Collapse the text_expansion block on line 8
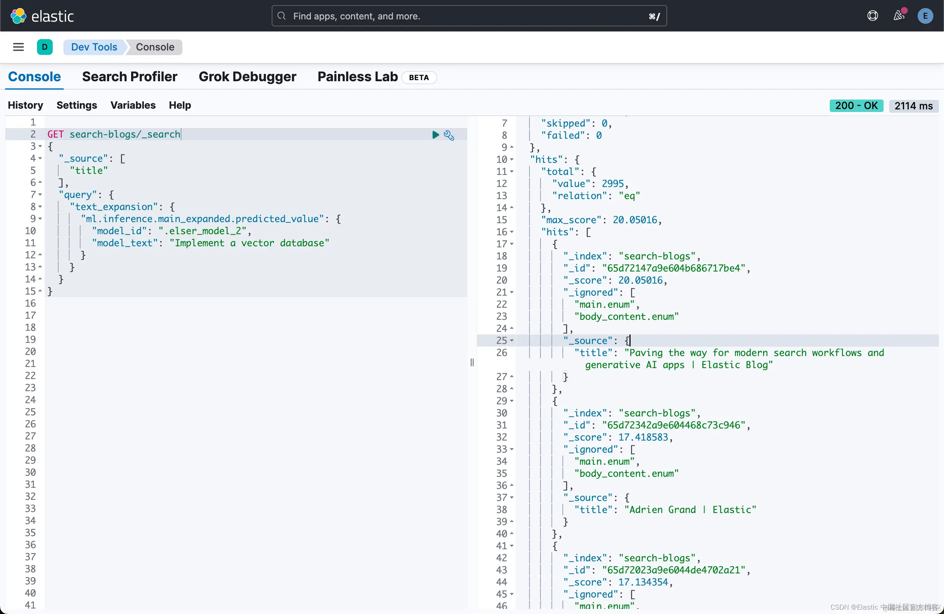This screenshot has width=944, height=614. [x=40, y=207]
